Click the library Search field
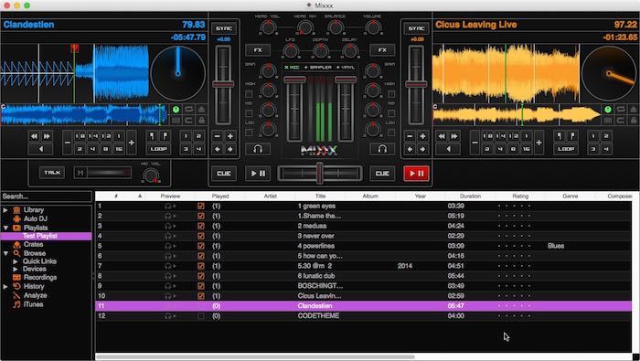 coord(46,196)
